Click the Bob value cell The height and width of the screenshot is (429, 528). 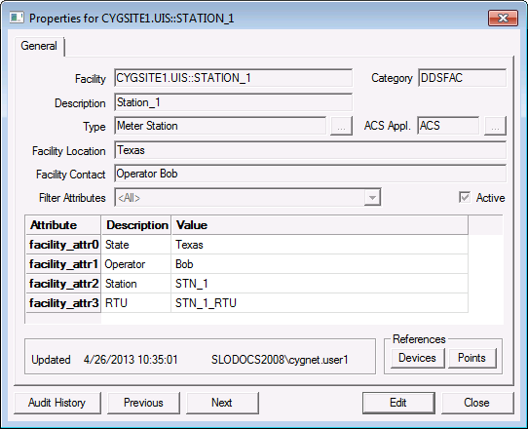[320, 264]
